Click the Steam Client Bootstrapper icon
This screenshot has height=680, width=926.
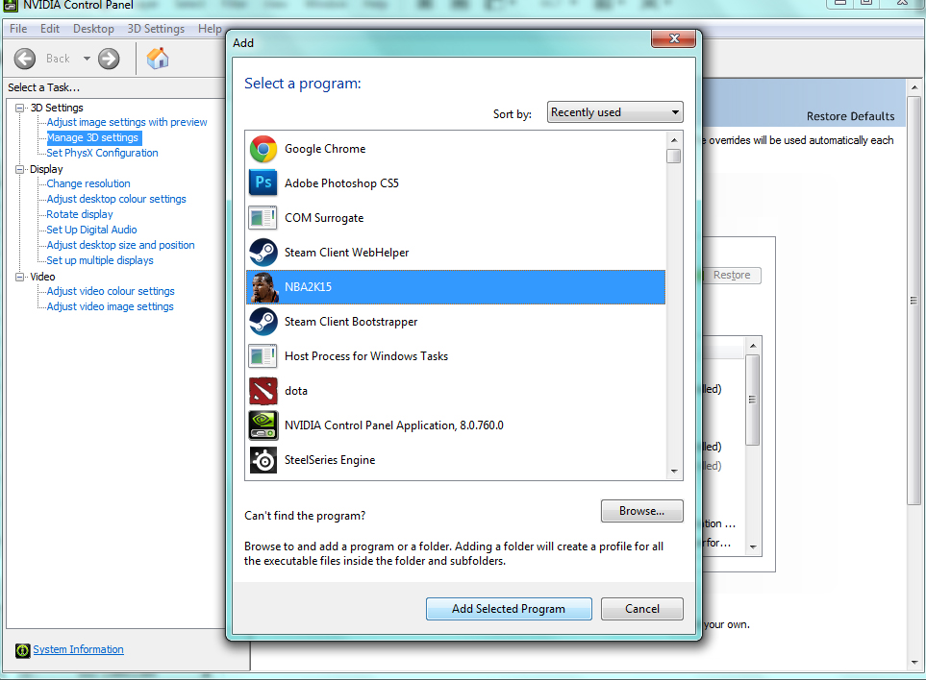(263, 322)
